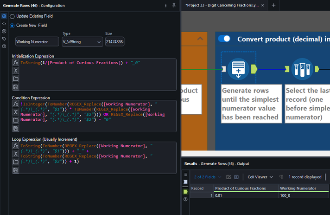Open a new workflow tab with plus
Screen dimensions: 330x215
pos(273,5)
